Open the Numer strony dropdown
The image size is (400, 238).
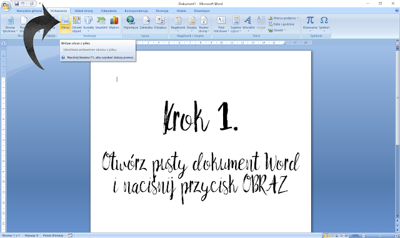pyautogui.click(x=204, y=24)
